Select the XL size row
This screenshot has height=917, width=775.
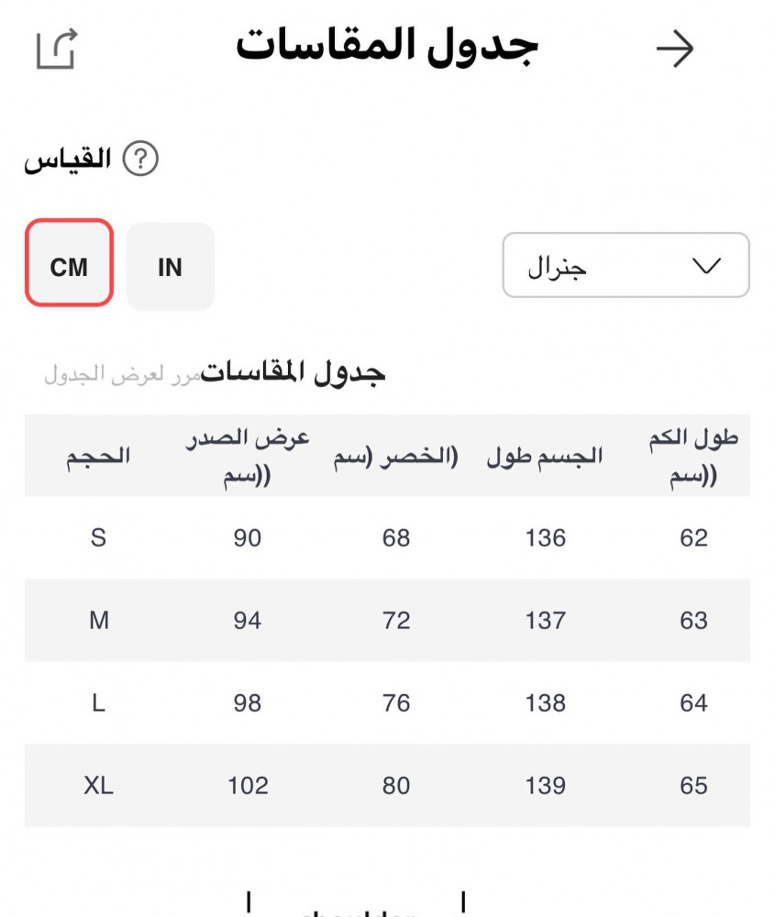[x=99, y=786]
